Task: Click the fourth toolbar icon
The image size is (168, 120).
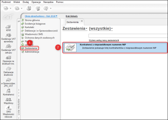Action: [38, 8]
